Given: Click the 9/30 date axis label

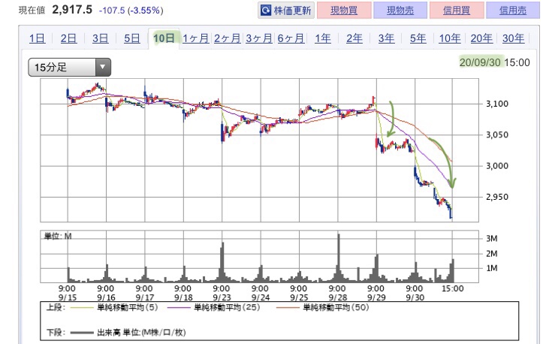Looking at the screenshot, I should (x=415, y=297).
